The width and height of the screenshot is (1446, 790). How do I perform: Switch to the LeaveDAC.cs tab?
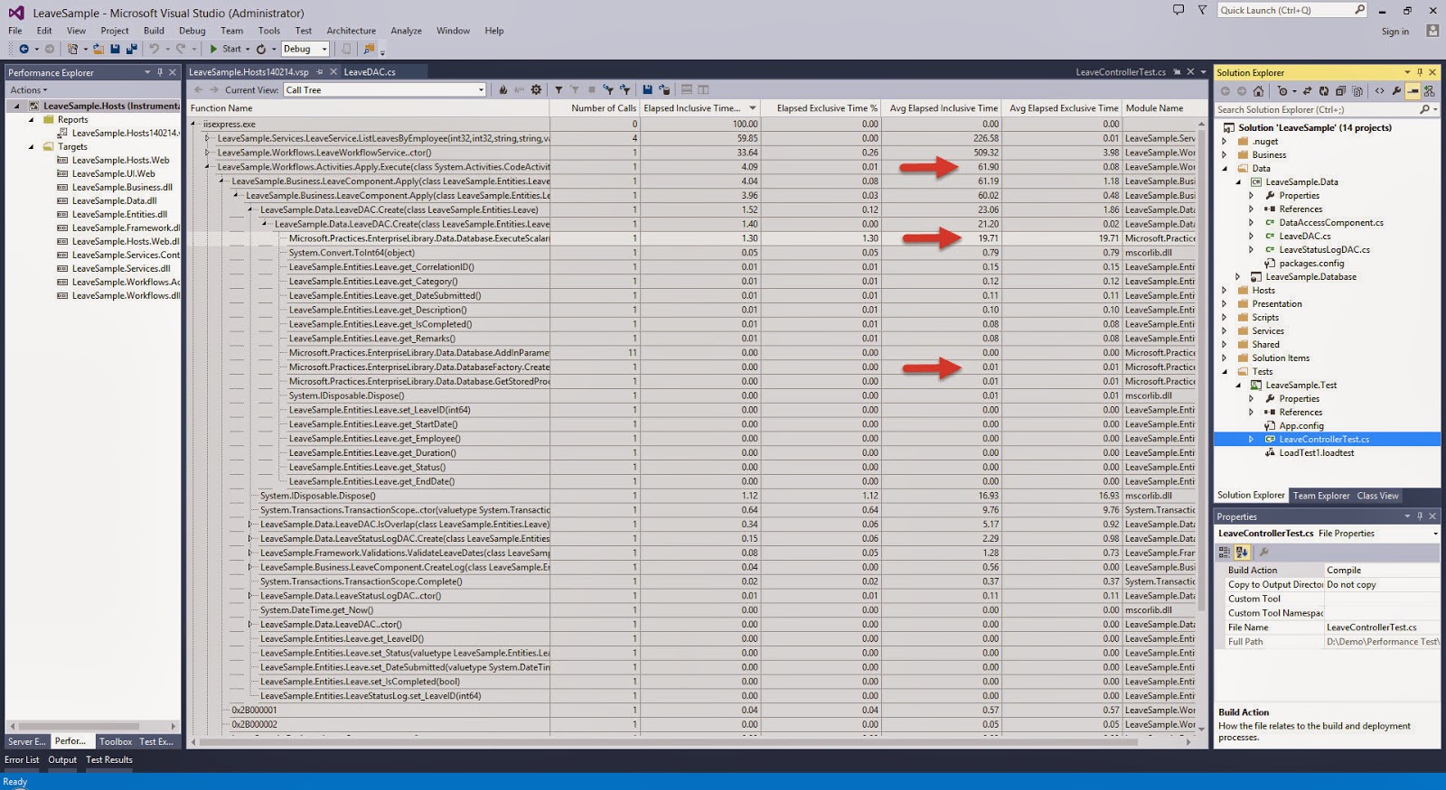click(369, 72)
